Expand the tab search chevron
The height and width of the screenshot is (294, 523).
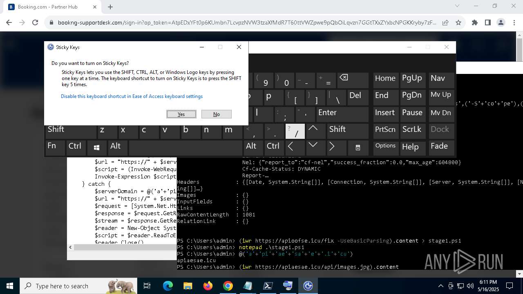coord(457,6)
